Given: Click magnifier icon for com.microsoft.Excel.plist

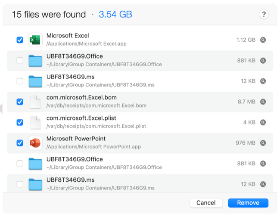Looking at the screenshot, I should point(263,122).
